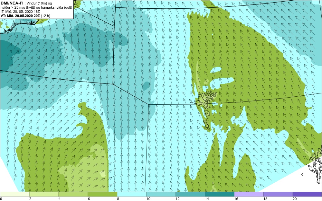The height and width of the screenshot is (201, 322).
Task: Click the 10–12 m/s light teal legend swatch
Action: pyautogui.click(x=161, y=194)
